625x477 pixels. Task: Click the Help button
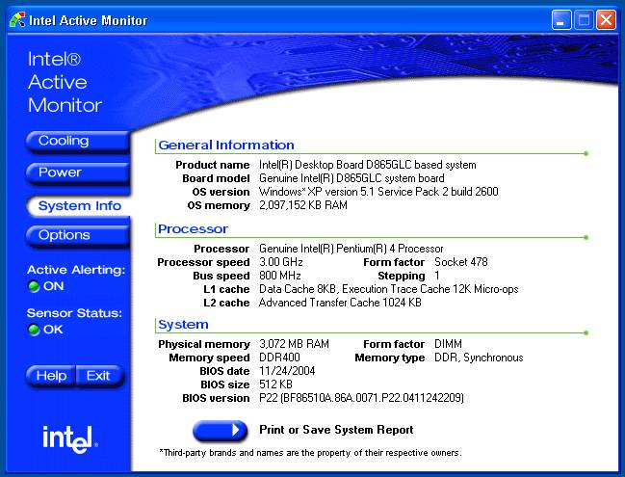(x=51, y=376)
